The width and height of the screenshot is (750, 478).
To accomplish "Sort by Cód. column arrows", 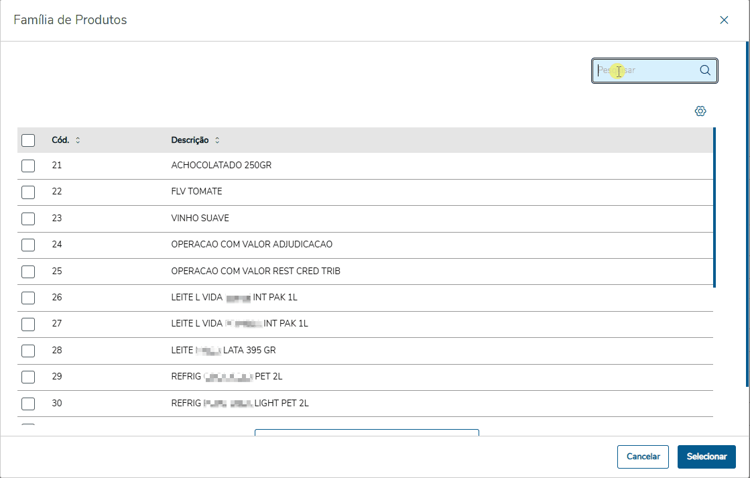I will tap(78, 141).
